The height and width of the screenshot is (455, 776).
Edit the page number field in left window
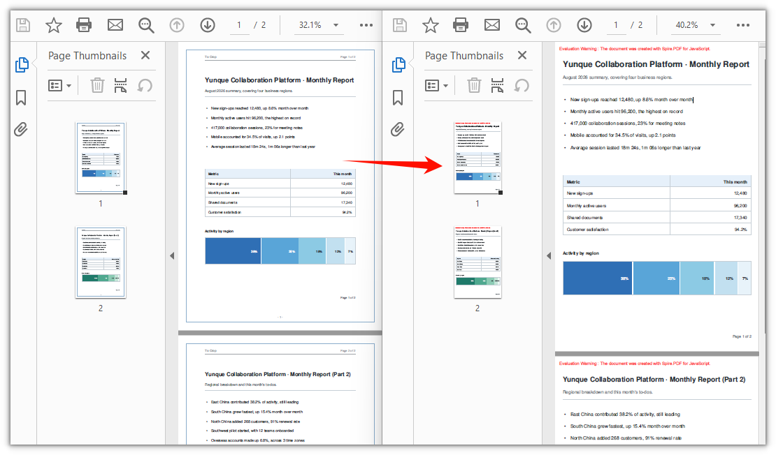tap(240, 25)
